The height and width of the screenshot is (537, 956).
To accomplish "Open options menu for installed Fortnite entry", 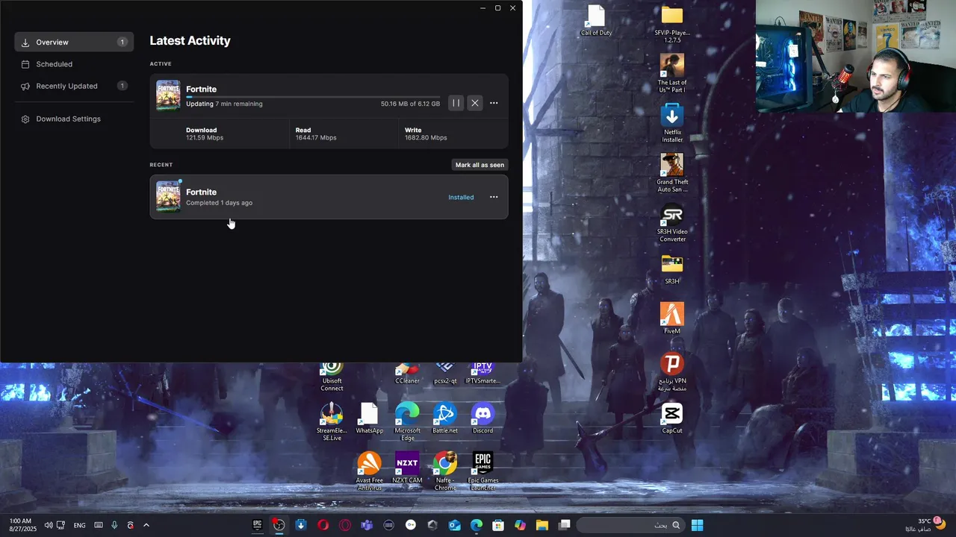I will 494,197.
